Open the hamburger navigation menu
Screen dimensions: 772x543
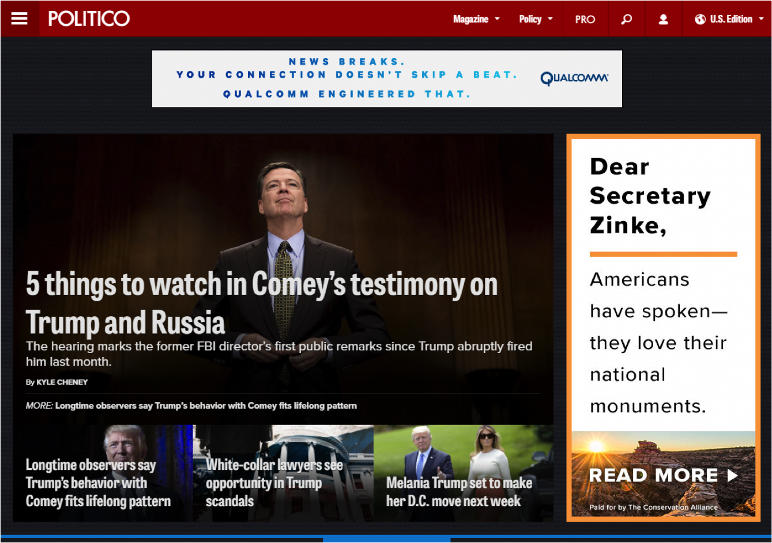click(20, 19)
